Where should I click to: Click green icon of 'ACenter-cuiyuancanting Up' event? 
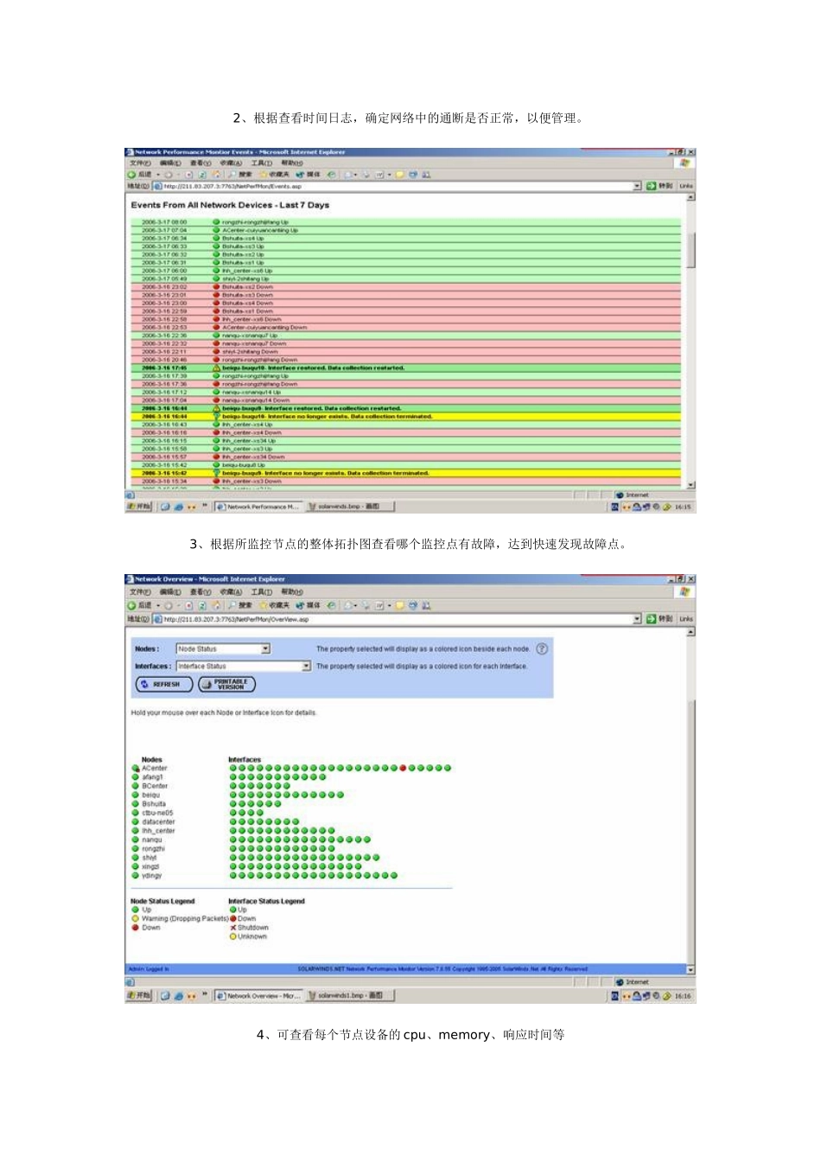click(x=216, y=230)
